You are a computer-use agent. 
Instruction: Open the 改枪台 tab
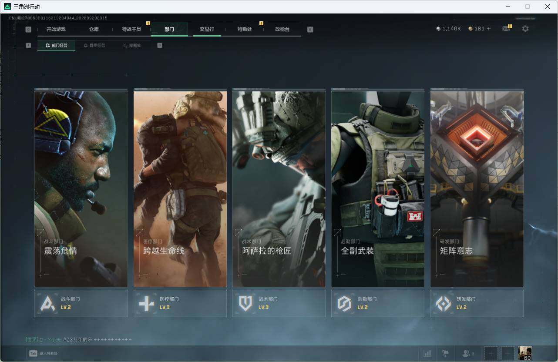click(282, 29)
